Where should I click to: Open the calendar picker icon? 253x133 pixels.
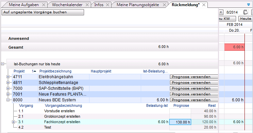246,12
